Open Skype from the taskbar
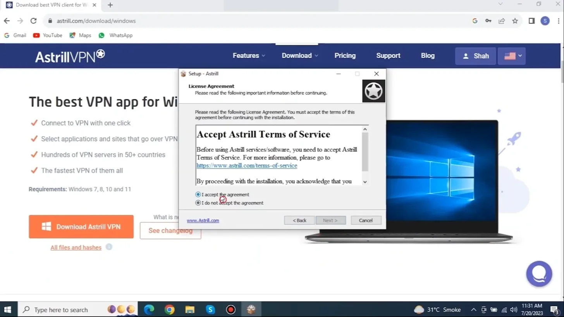Image resolution: width=564 pixels, height=317 pixels. (x=210, y=310)
